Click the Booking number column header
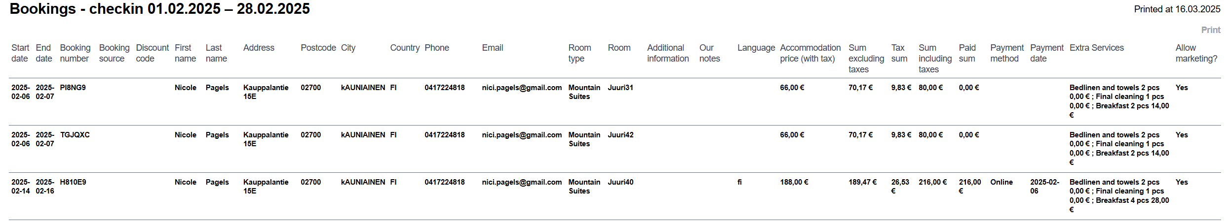This screenshot has height=224, width=1228. click(x=75, y=53)
